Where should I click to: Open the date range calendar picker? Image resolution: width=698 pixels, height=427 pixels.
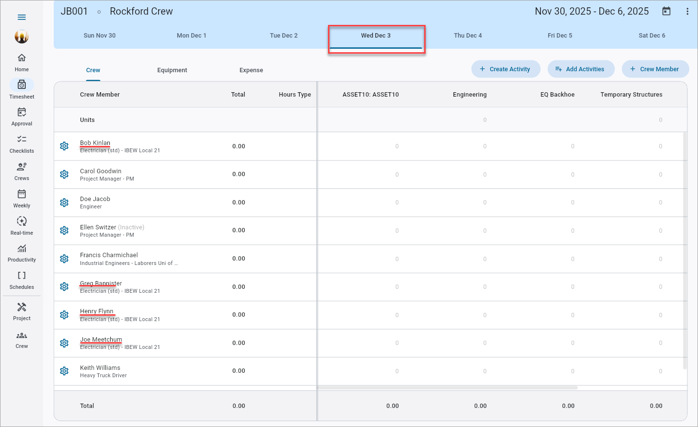[667, 11]
